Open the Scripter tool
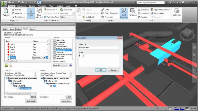 (143, 17)
